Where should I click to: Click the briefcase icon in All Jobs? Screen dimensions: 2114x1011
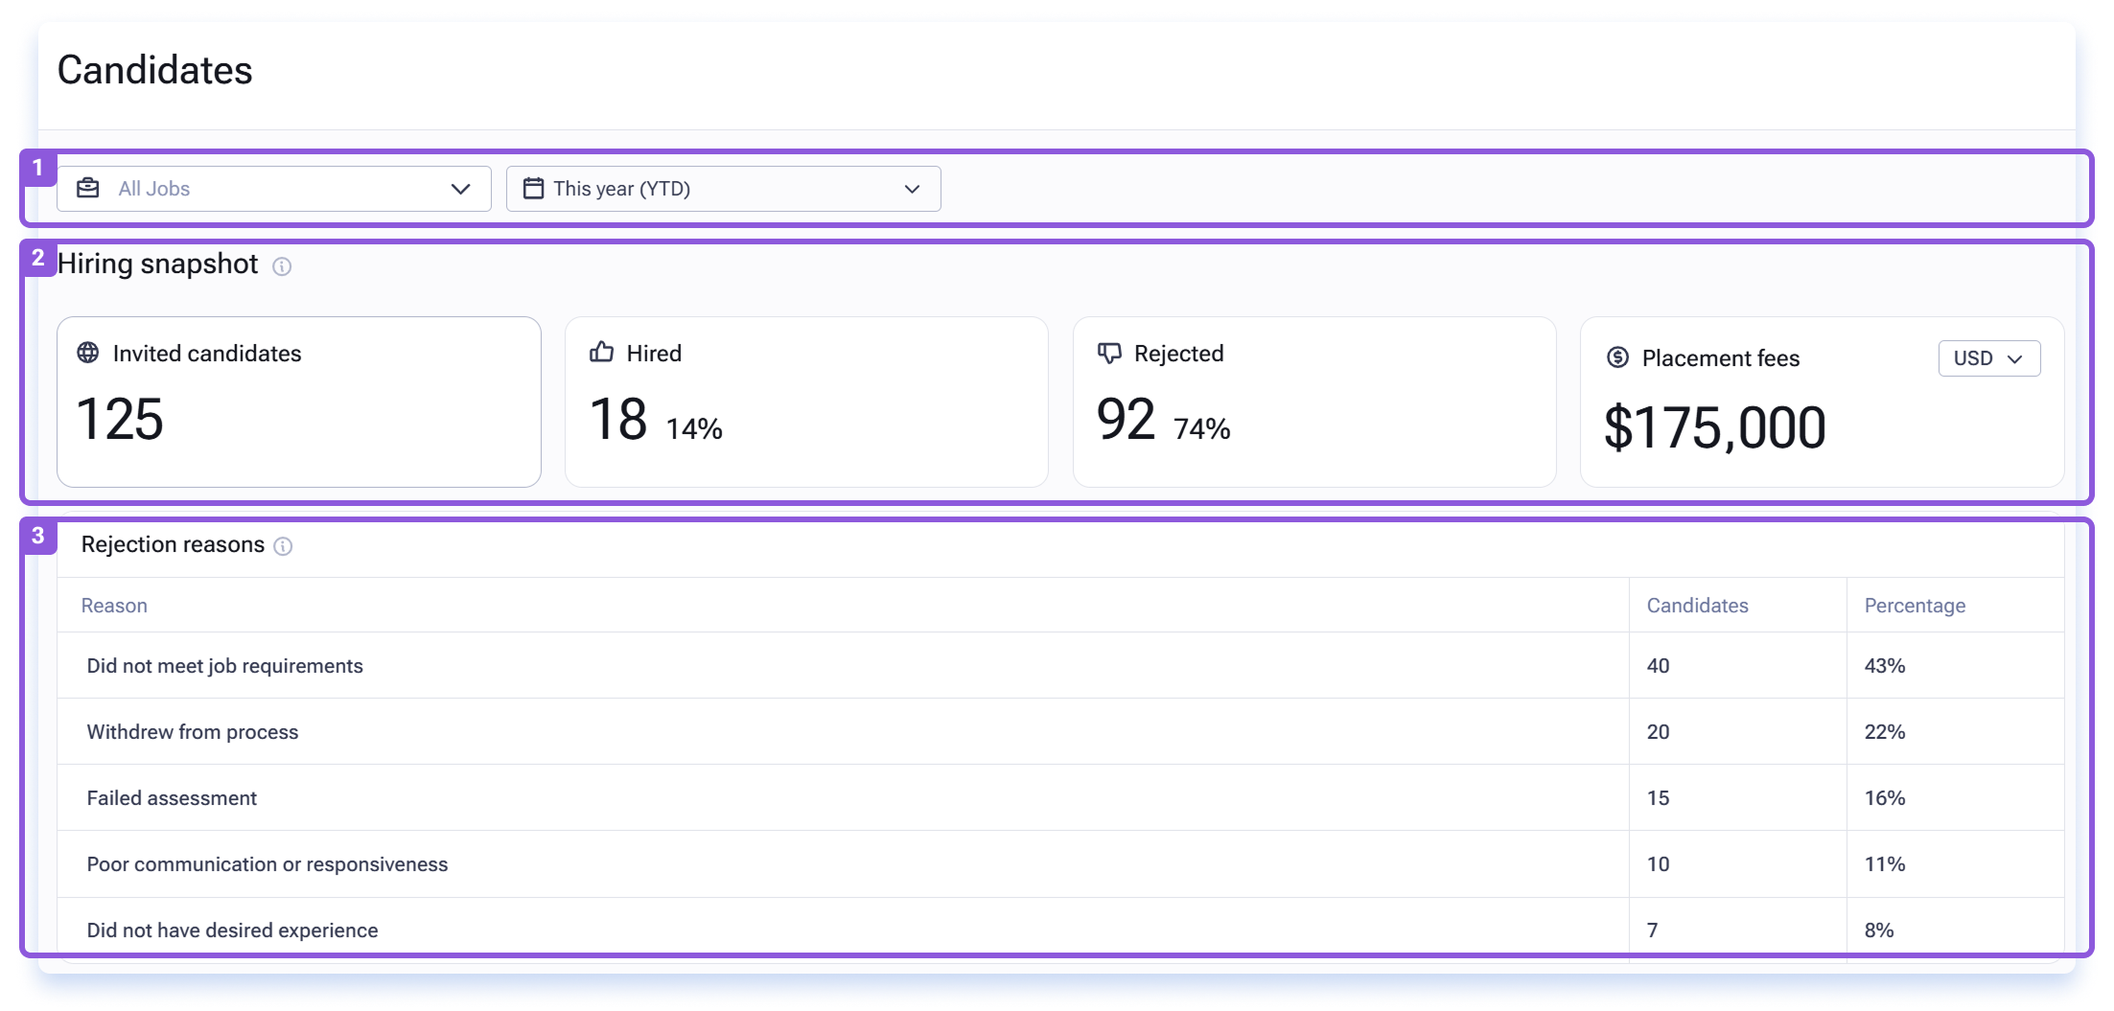[88, 188]
